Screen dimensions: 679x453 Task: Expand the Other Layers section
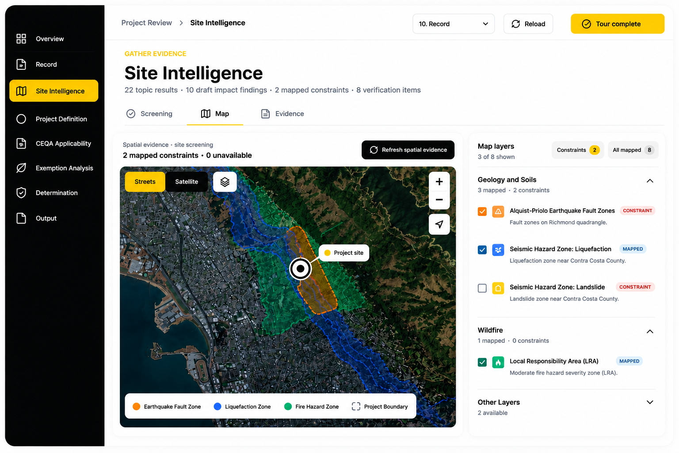(650, 402)
